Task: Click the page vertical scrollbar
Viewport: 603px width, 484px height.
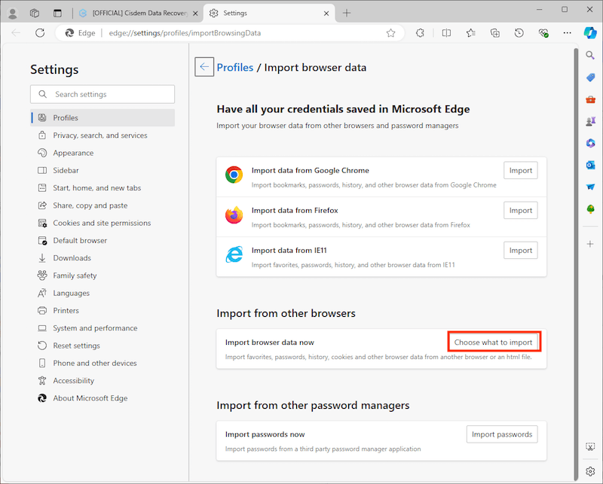Action: pyautogui.click(x=576, y=264)
